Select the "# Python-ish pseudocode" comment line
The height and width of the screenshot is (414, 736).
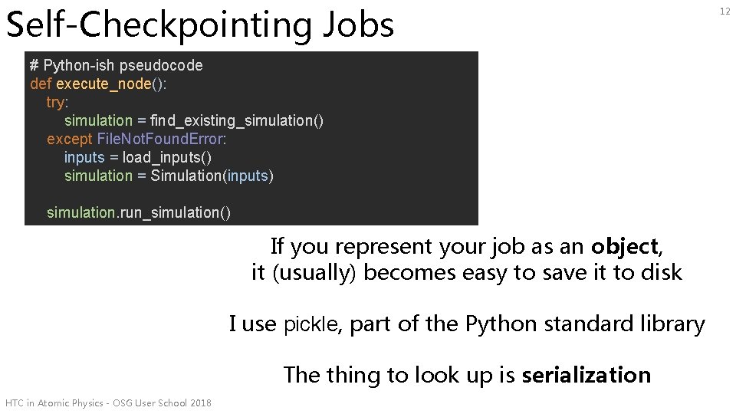click(116, 65)
